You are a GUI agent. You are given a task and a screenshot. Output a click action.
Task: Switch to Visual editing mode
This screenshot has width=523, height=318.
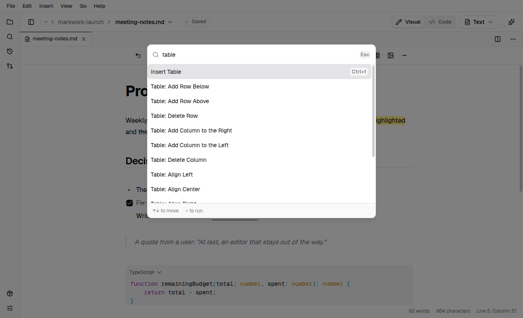(x=408, y=22)
